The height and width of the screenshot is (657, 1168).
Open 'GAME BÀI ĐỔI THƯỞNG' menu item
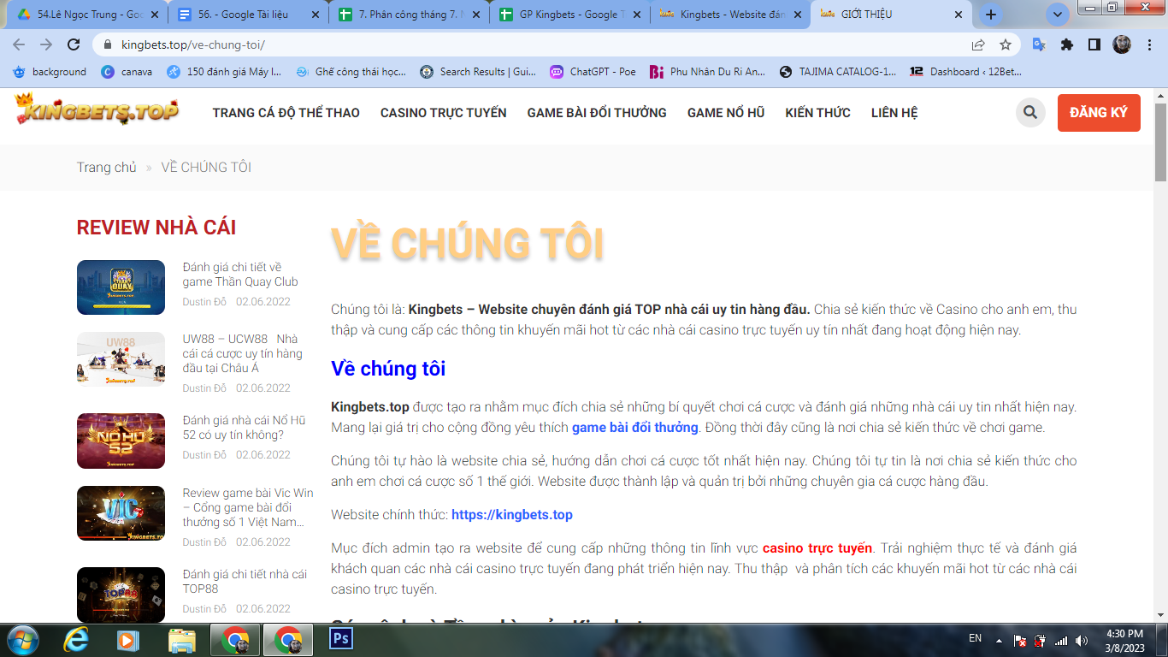pyautogui.click(x=597, y=113)
